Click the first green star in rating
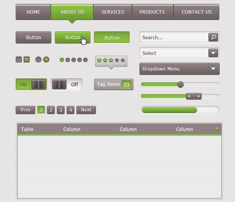The width and height of the screenshot is (235, 202). click(x=99, y=60)
